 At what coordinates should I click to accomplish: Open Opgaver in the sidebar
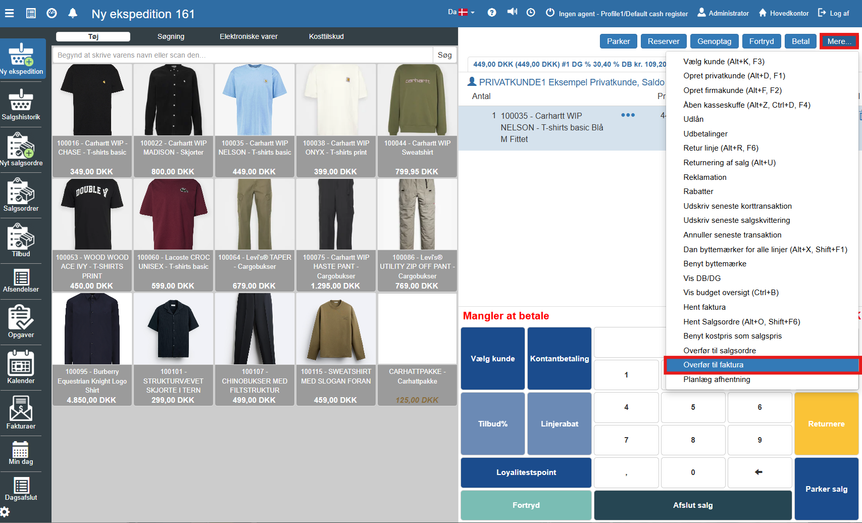coord(21,322)
